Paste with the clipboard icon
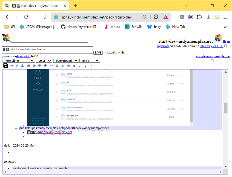The image size is (232, 177). (x=69, y=66)
